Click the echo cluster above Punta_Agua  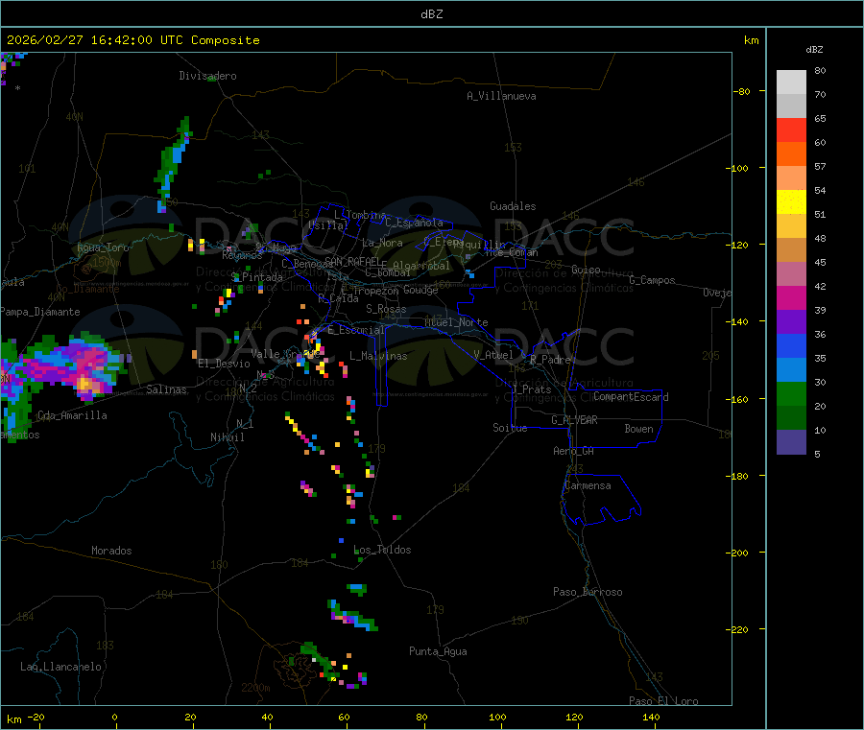coord(352,616)
